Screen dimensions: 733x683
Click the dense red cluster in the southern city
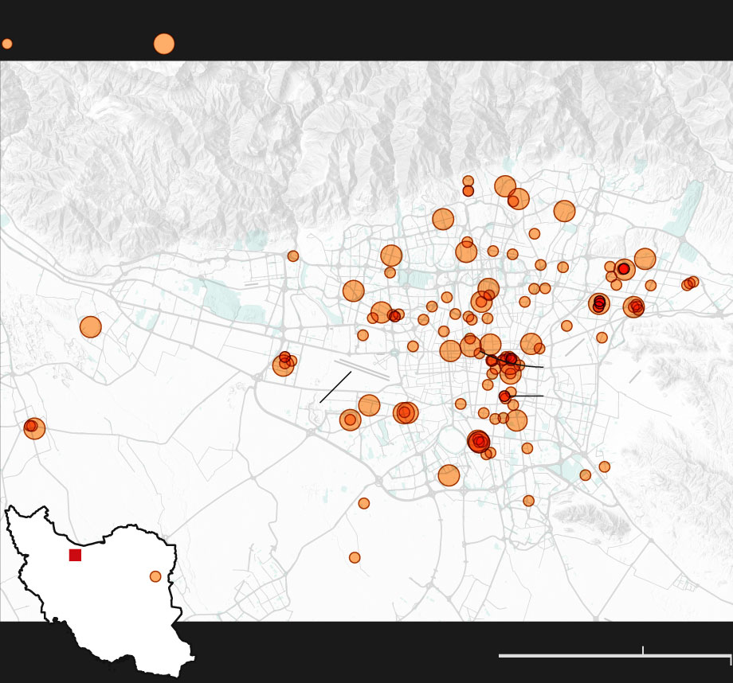click(x=479, y=441)
